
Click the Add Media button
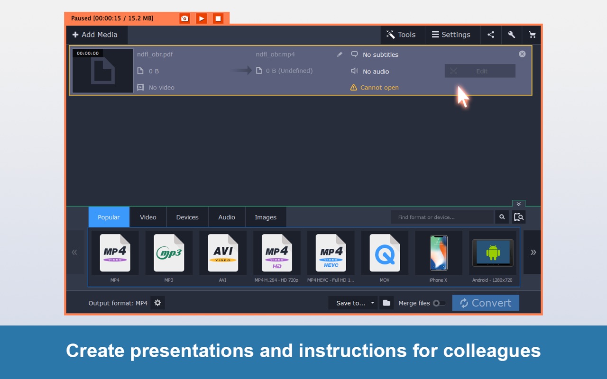click(x=95, y=35)
